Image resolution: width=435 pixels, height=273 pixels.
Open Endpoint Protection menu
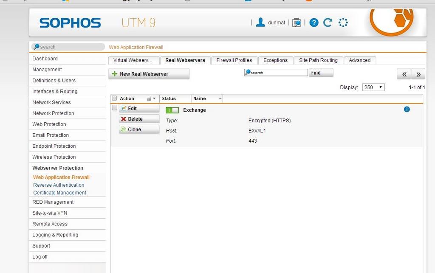(68, 146)
